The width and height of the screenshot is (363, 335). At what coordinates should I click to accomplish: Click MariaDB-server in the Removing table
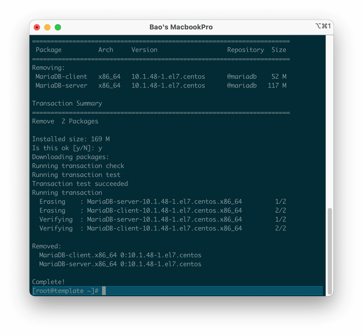tap(61, 86)
